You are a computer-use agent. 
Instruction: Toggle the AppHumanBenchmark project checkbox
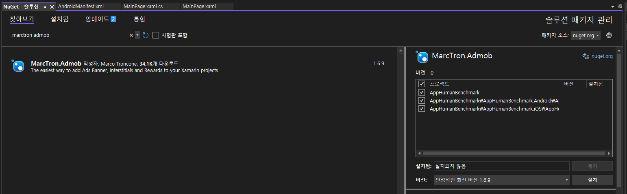(422, 92)
